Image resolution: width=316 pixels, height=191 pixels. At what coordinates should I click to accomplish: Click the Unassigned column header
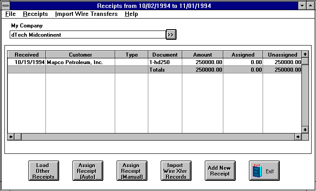282,55
